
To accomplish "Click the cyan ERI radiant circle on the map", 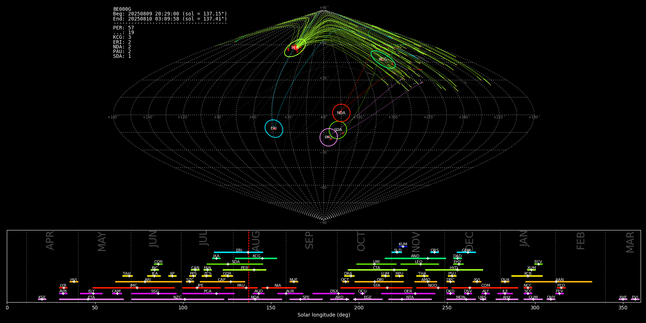I will click(274, 128).
